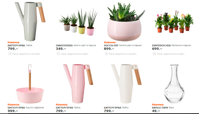The width and height of the screenshot is (199, 114).
Task: Open the white watering can image
Action: [126, 84]
